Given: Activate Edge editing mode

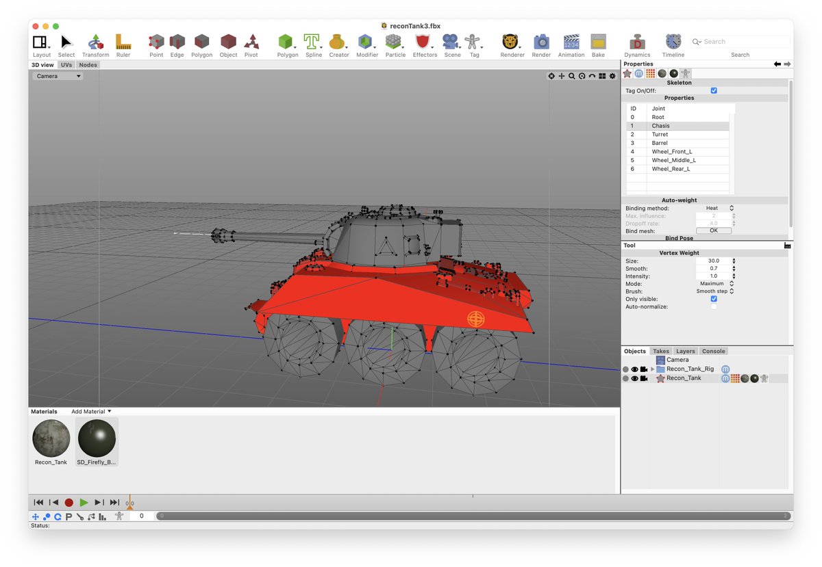Looking at the screenshot, I should point(177,41).
